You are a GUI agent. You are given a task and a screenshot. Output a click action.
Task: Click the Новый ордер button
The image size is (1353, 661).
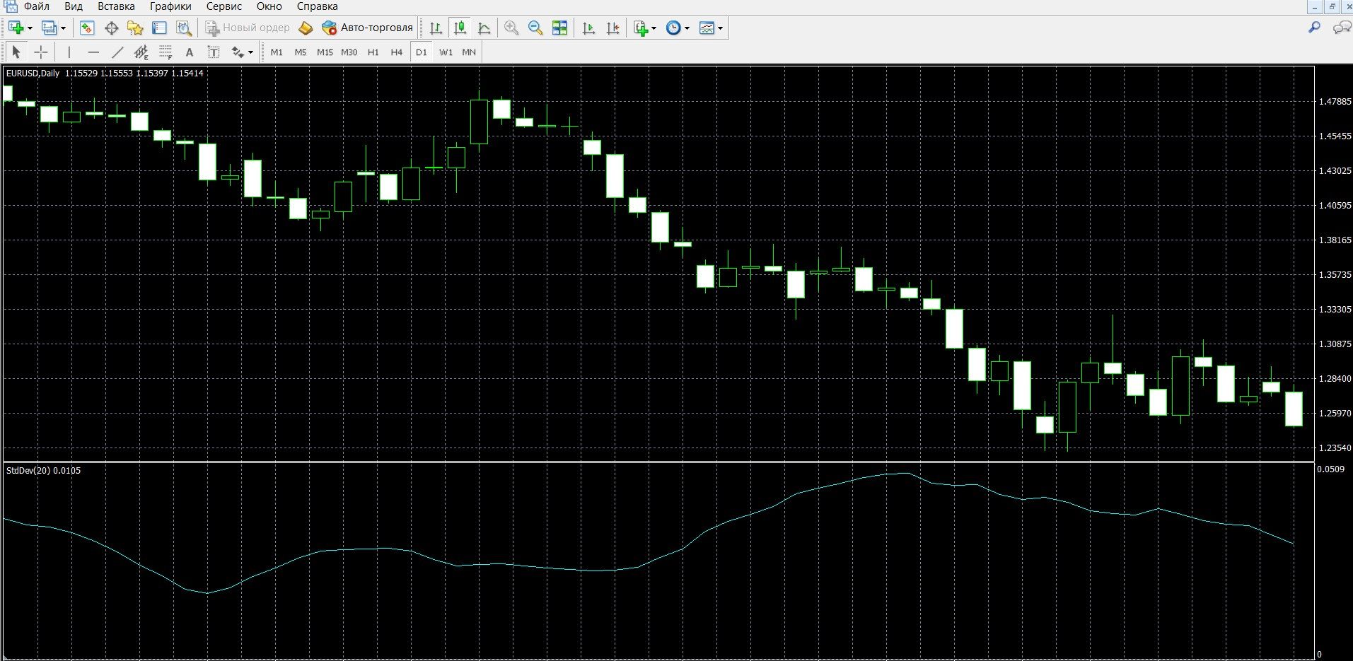click(x=248, y=28)
